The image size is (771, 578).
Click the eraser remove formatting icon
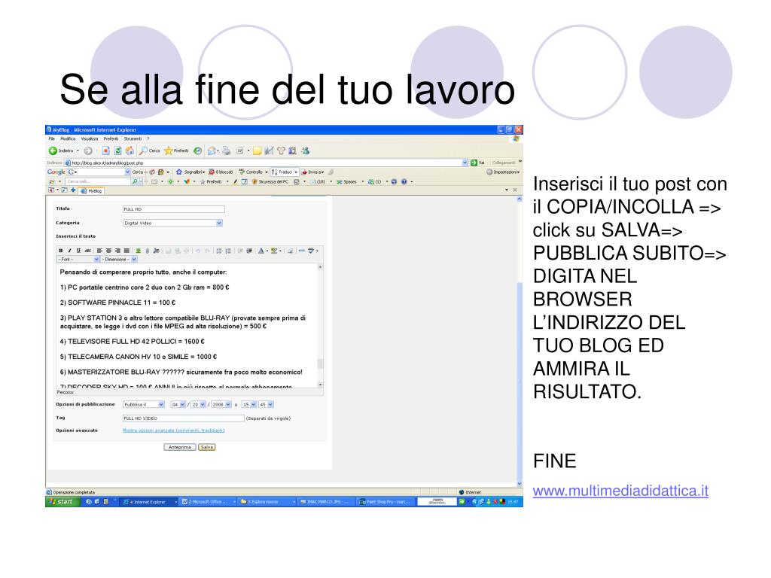click(290, 251)
